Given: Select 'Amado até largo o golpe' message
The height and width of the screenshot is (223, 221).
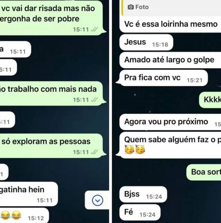Looking at the screenshot, I should (170, 60).
